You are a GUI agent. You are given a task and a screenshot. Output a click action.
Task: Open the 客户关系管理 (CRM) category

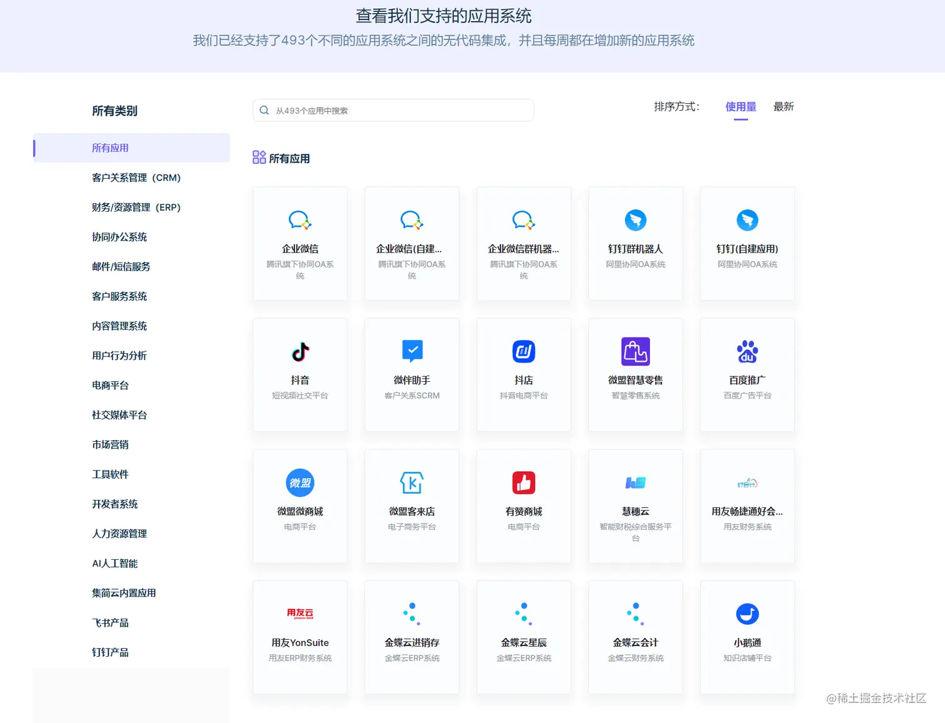(x=136, y=177)
